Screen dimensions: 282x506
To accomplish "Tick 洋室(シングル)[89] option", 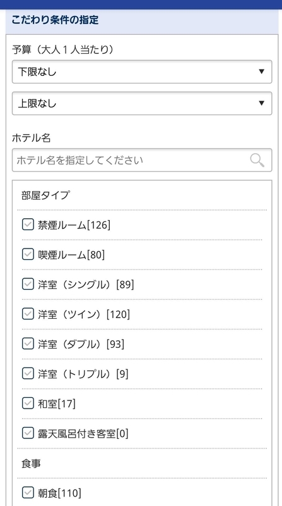I will pyautogui.click(x=28, y=284).
